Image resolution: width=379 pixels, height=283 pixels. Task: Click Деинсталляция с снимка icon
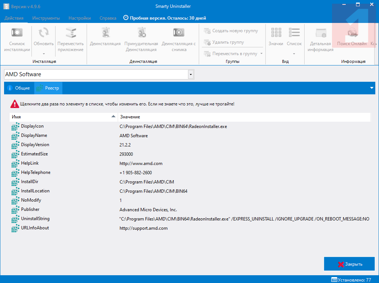point(178,33)
